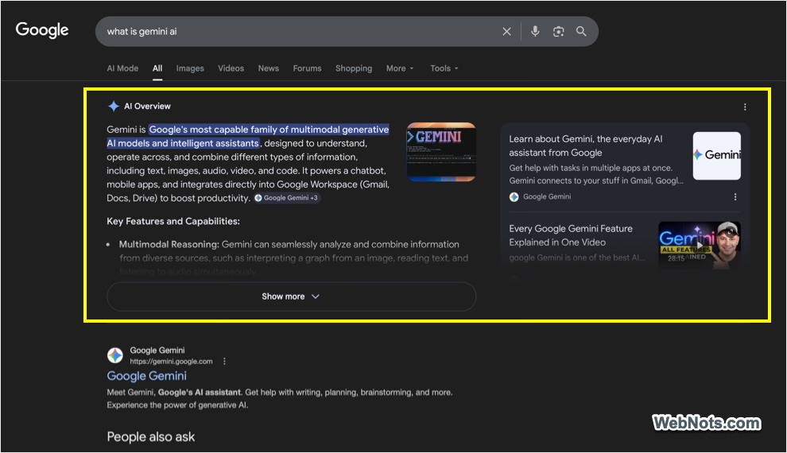Click the Gemini logo thumbnail in source card

click(717, 156)
